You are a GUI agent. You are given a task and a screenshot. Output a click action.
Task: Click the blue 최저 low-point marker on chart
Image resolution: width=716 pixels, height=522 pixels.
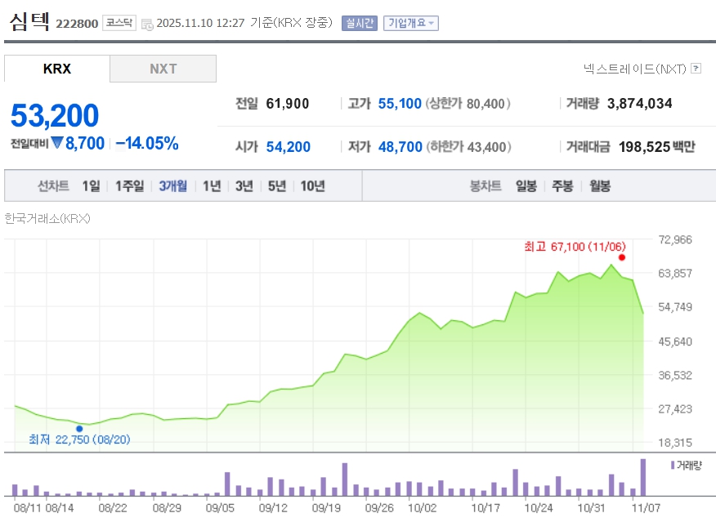[79, 428]
